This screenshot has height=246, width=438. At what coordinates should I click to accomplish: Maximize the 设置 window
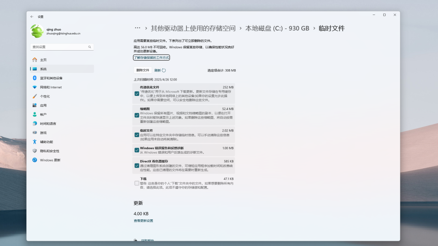coord(384,15)
